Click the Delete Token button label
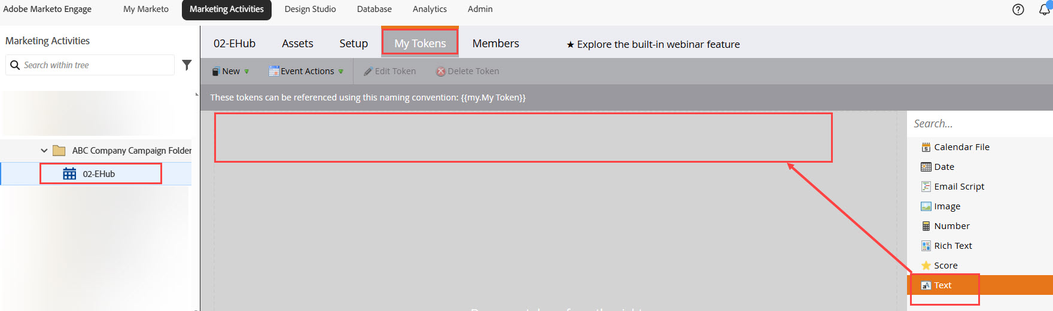1053x311 pixels. tap(473, 71)
